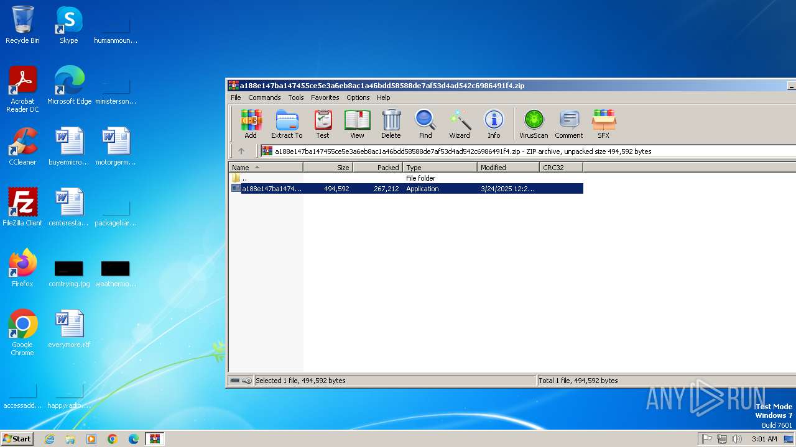Click the Add toolbar icon in WinRAR
Image resolution: width=796 pixels, height=447 pixels.
coord(251,124)
